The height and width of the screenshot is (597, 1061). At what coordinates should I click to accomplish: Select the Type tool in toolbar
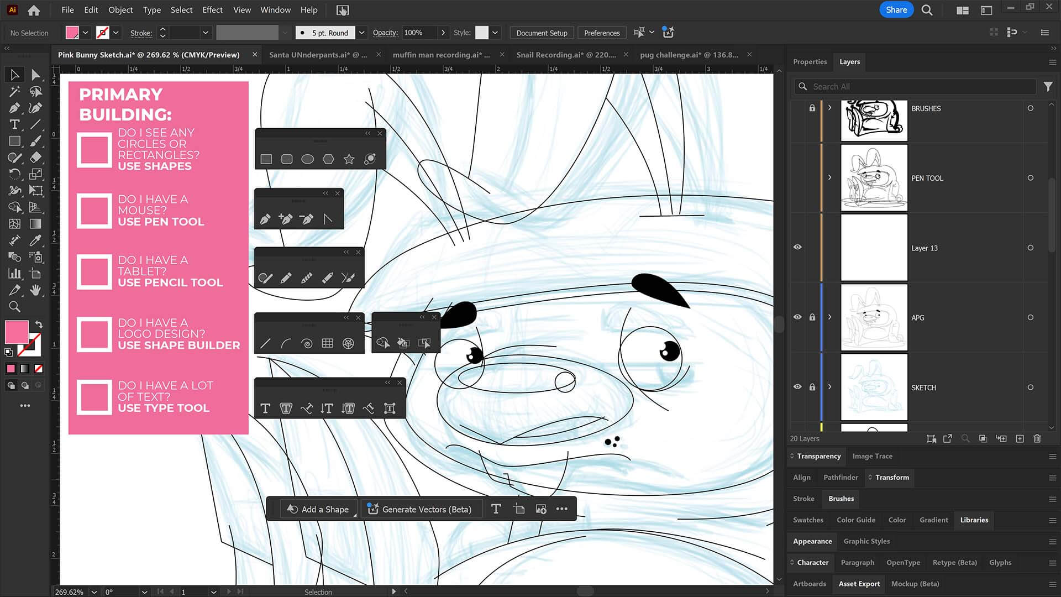coord(14,124)
